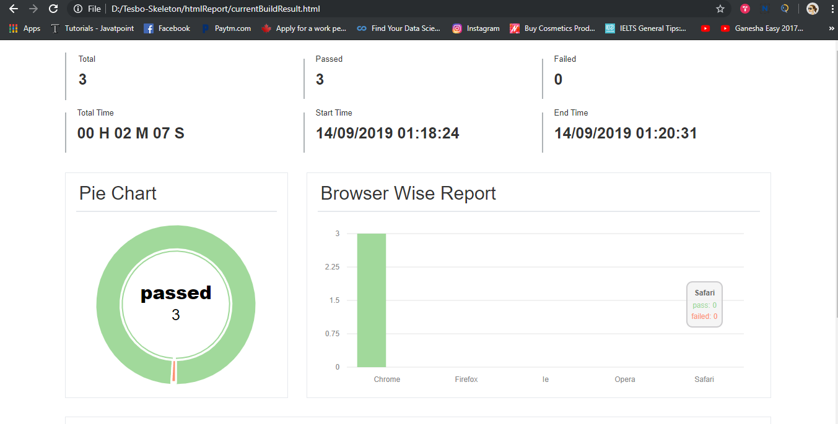This screenshot has width=838, height=424.
Task: Bookmark this page with the star icon
Action: click(720, 9)
